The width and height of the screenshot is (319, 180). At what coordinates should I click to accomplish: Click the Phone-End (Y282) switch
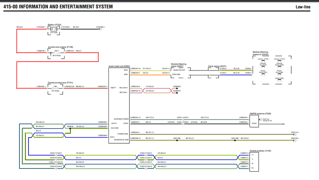(280, 75)
